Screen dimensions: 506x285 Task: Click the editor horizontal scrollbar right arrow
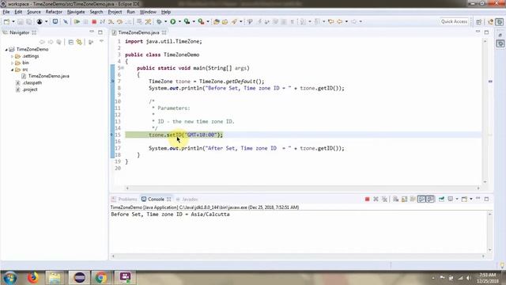478,188
